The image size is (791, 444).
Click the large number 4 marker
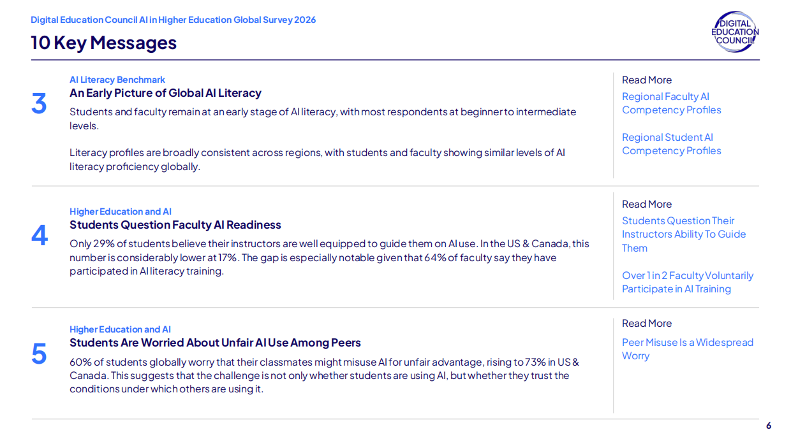tap(39, 236)
